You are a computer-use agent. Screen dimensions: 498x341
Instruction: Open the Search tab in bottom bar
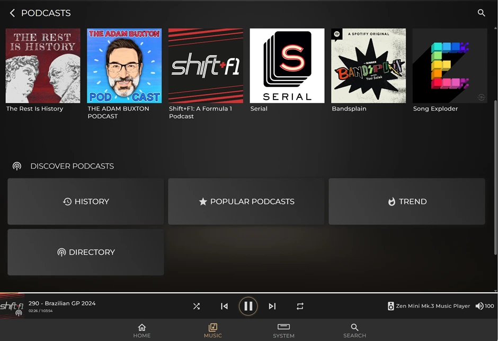click(x=354, y=330)
